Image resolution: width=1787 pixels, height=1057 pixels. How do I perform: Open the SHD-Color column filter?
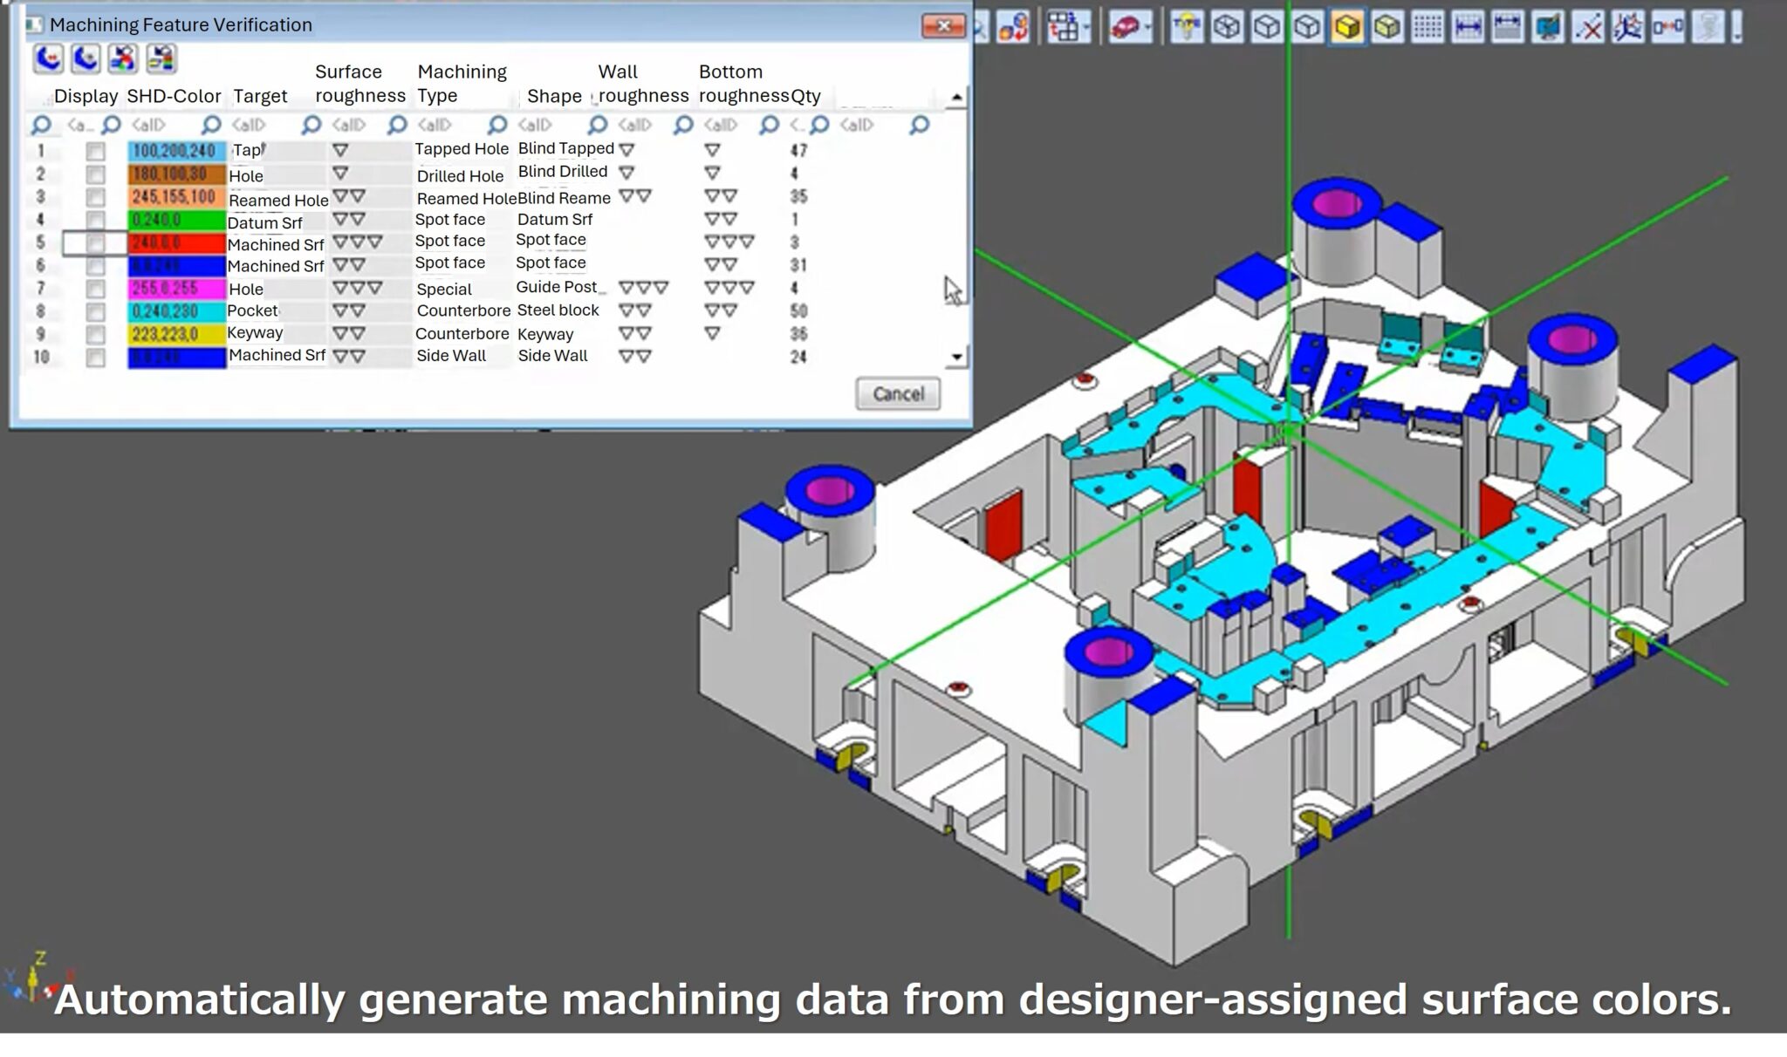(x=210, y=125)
